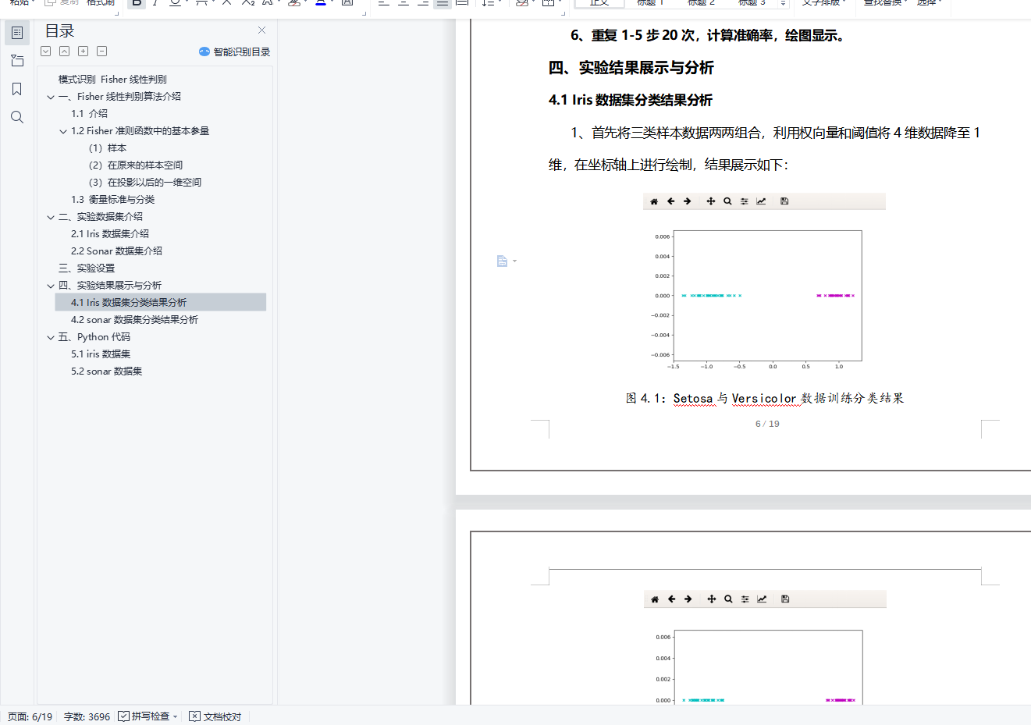
Task: Click the word count 字数: 3696
Action: pyautogui.click(x=87, y=716)
